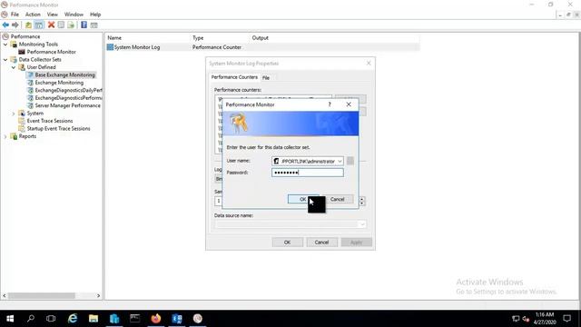Open the notification center icon
Image resolution: width=581 pixels, height=327 pixels.
pos(566,319)
